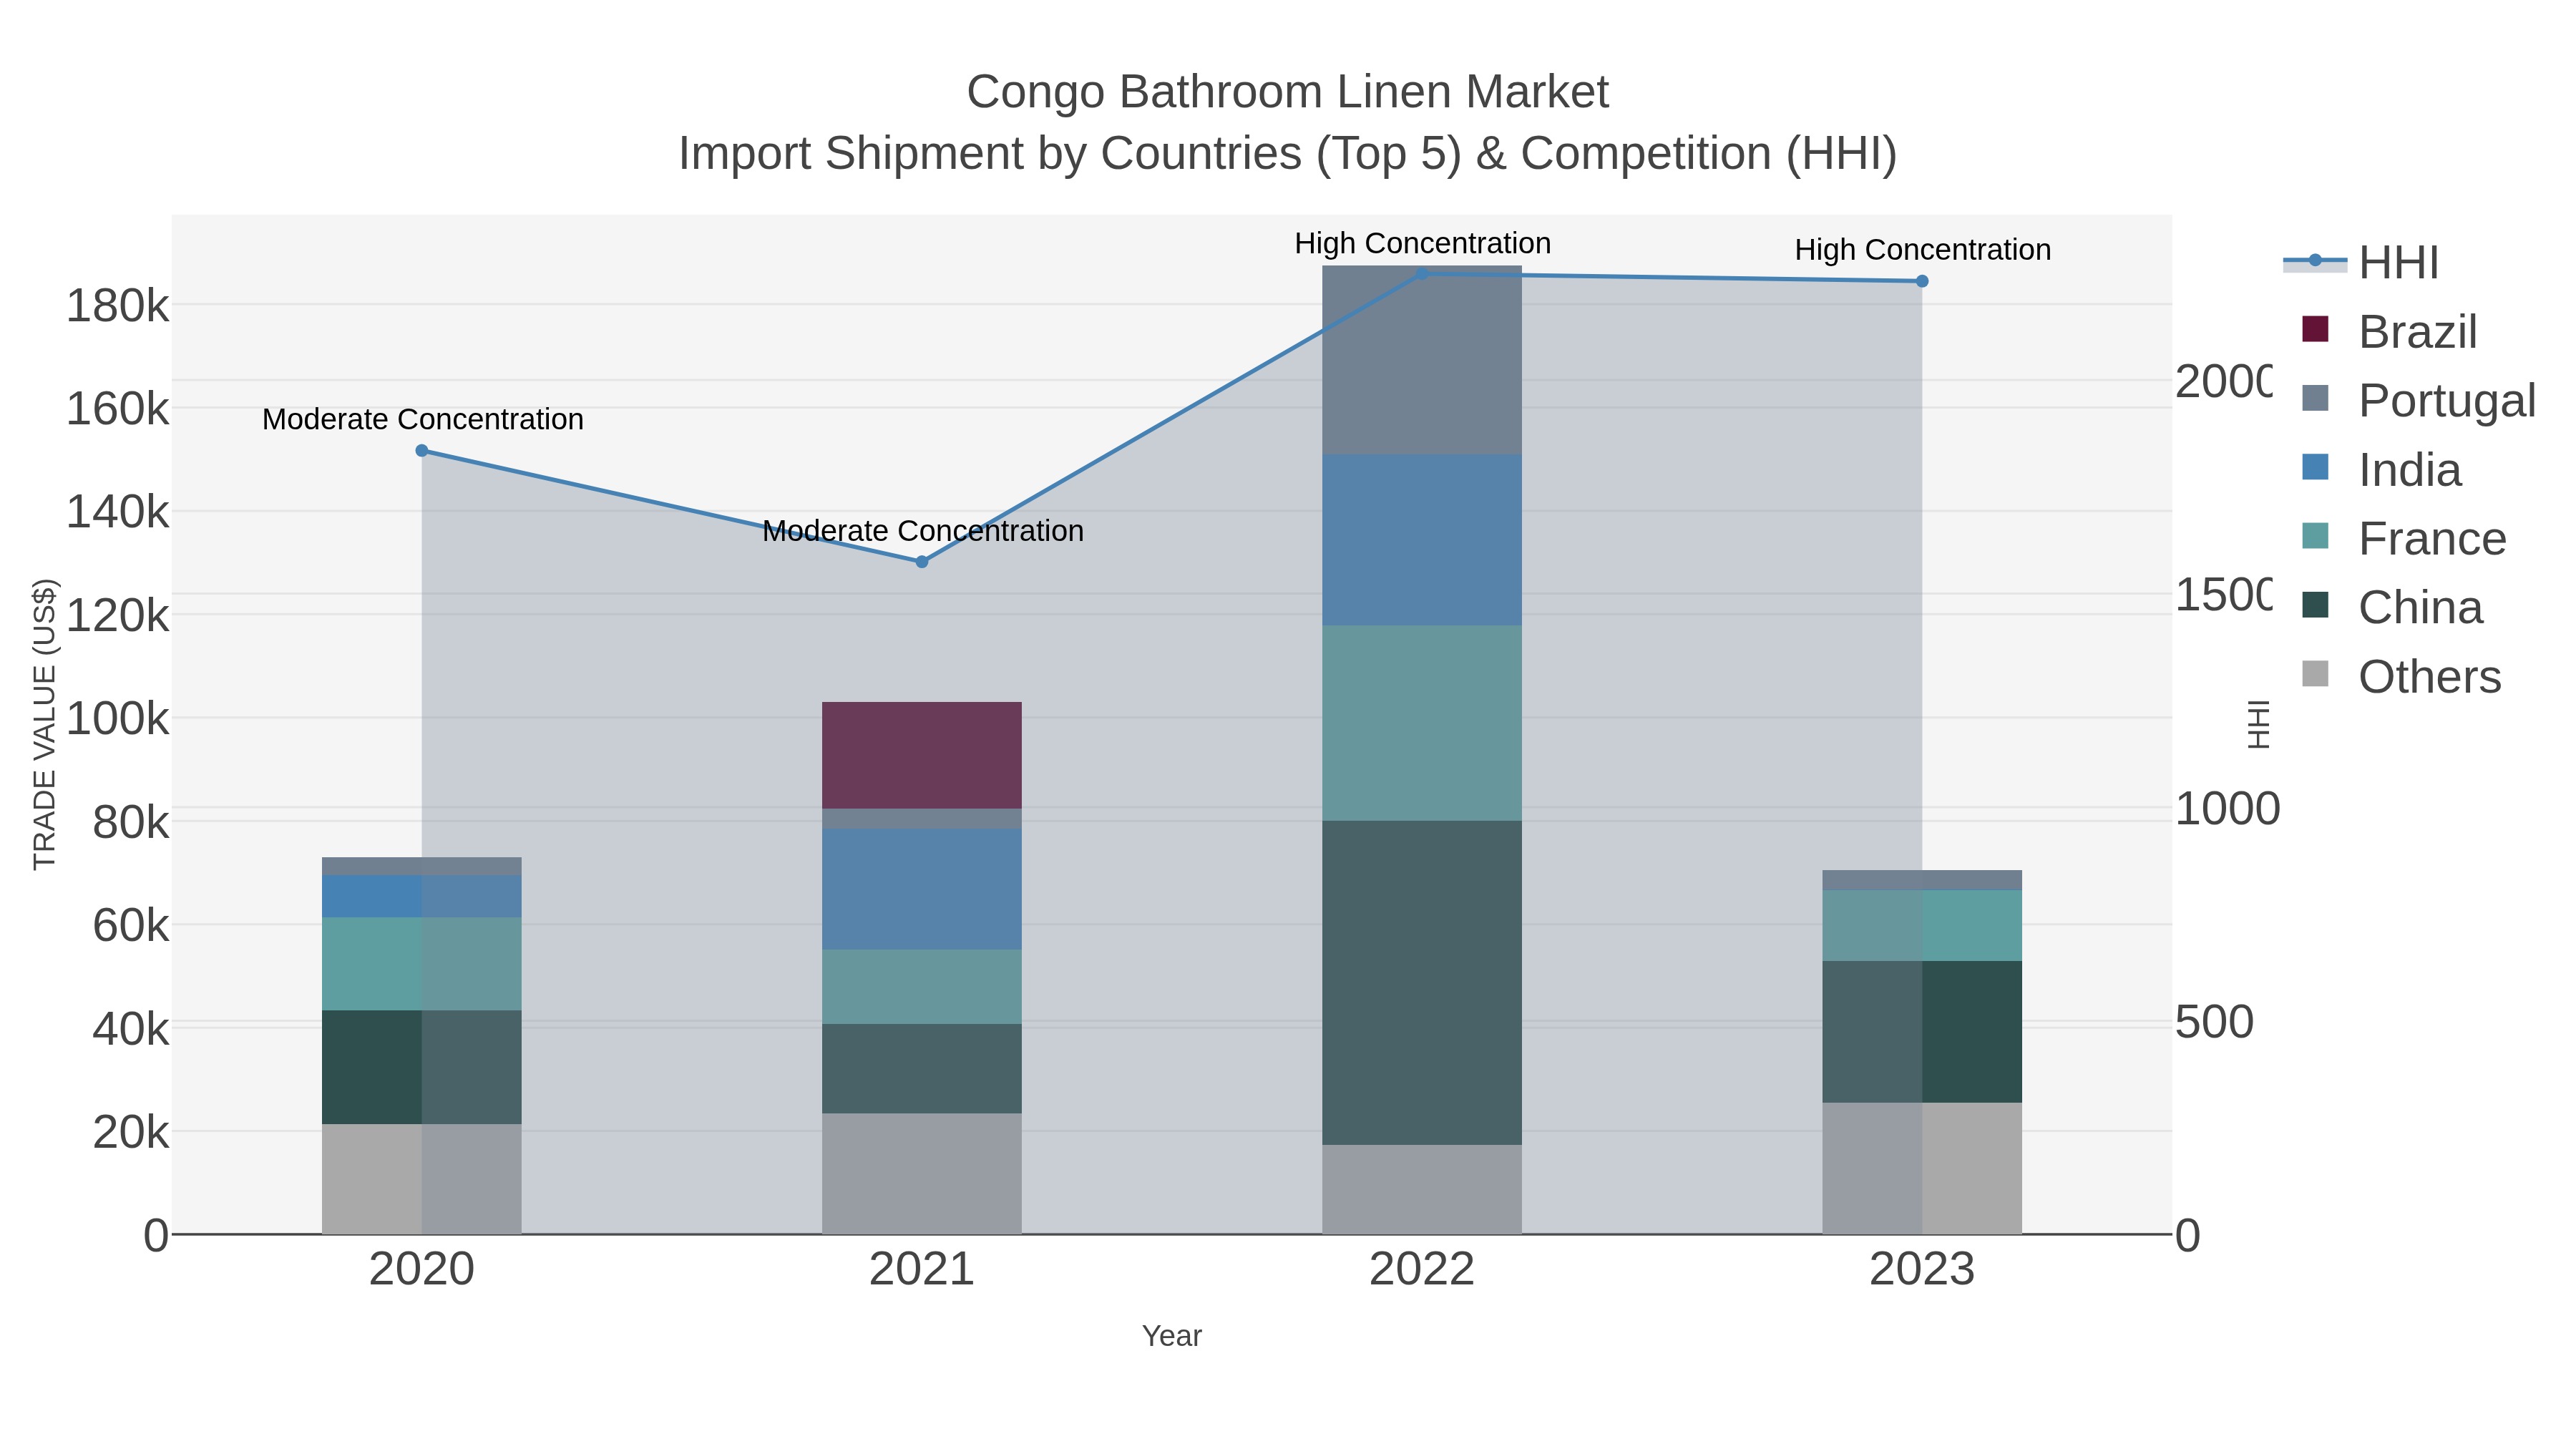Viewport: 2576px width, 1449px height.
Task: Select the France segment of the 2023 bar
Action: pos(1922,926)
